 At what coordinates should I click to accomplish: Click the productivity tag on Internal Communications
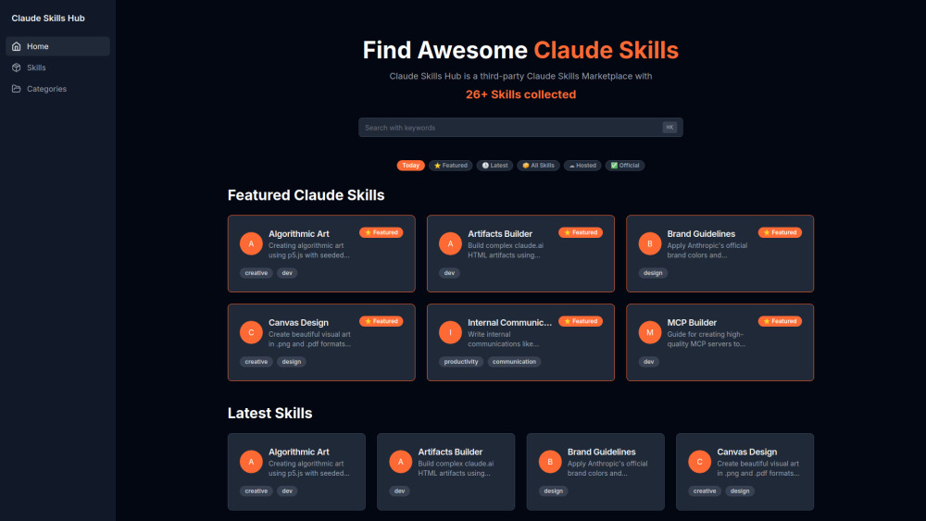(461, 362)
